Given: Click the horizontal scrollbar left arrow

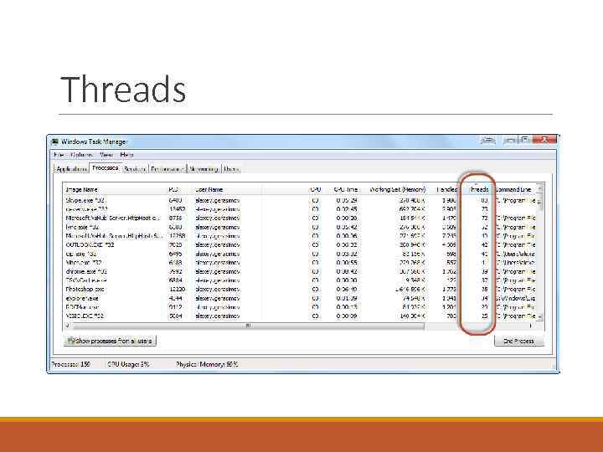Looking at the screenshot, I should coord(68,326).
